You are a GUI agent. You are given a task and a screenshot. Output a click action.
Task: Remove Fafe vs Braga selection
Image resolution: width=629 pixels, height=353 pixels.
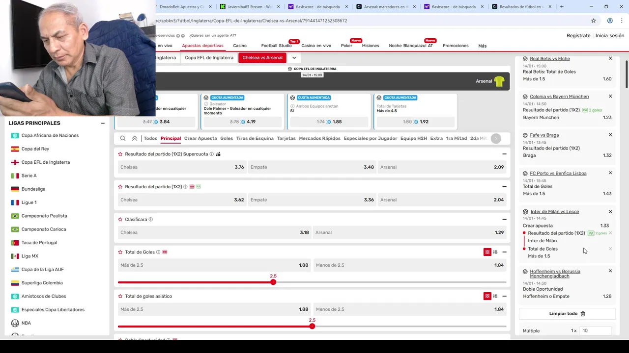610,135
